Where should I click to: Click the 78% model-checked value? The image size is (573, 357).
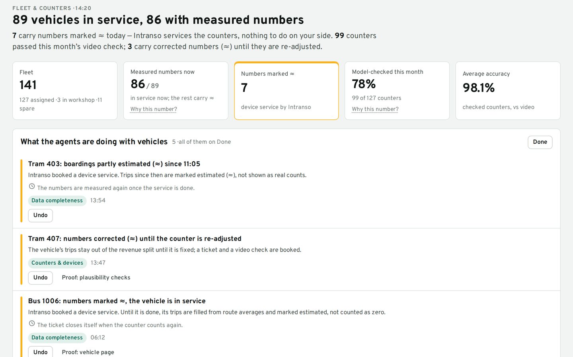[364, 84]
